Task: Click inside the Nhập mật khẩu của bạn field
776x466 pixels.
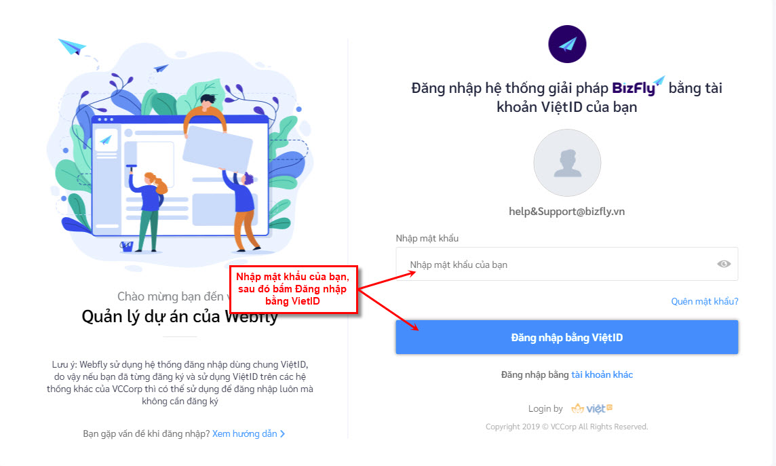Action: [x=566, y=264]
